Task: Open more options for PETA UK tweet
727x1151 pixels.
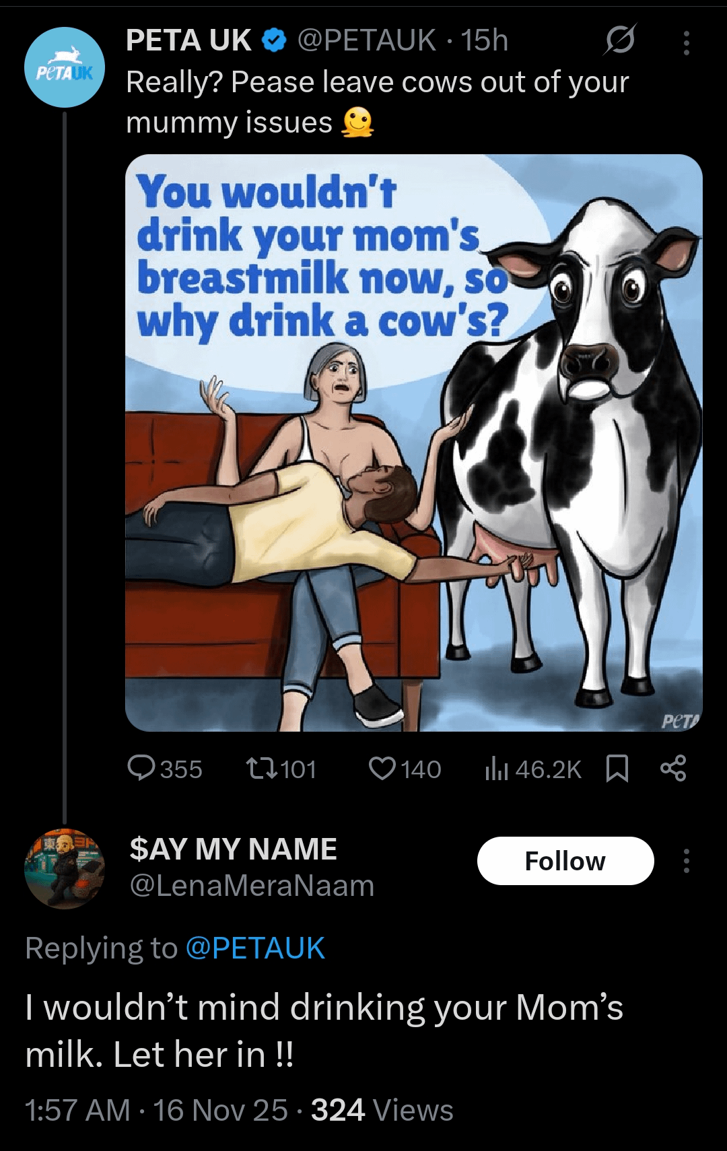Action: click(x=686, y=43)
